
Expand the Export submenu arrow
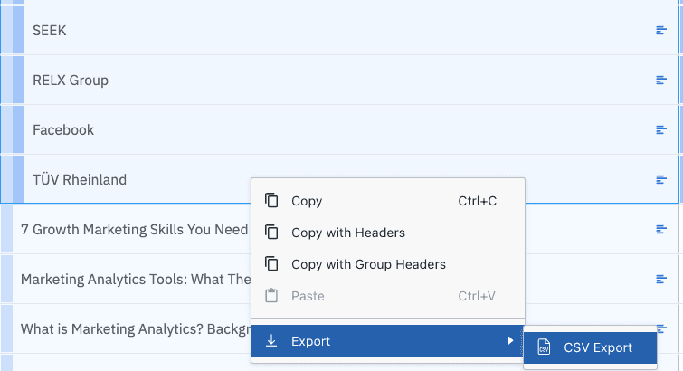[x=511, y=341]
